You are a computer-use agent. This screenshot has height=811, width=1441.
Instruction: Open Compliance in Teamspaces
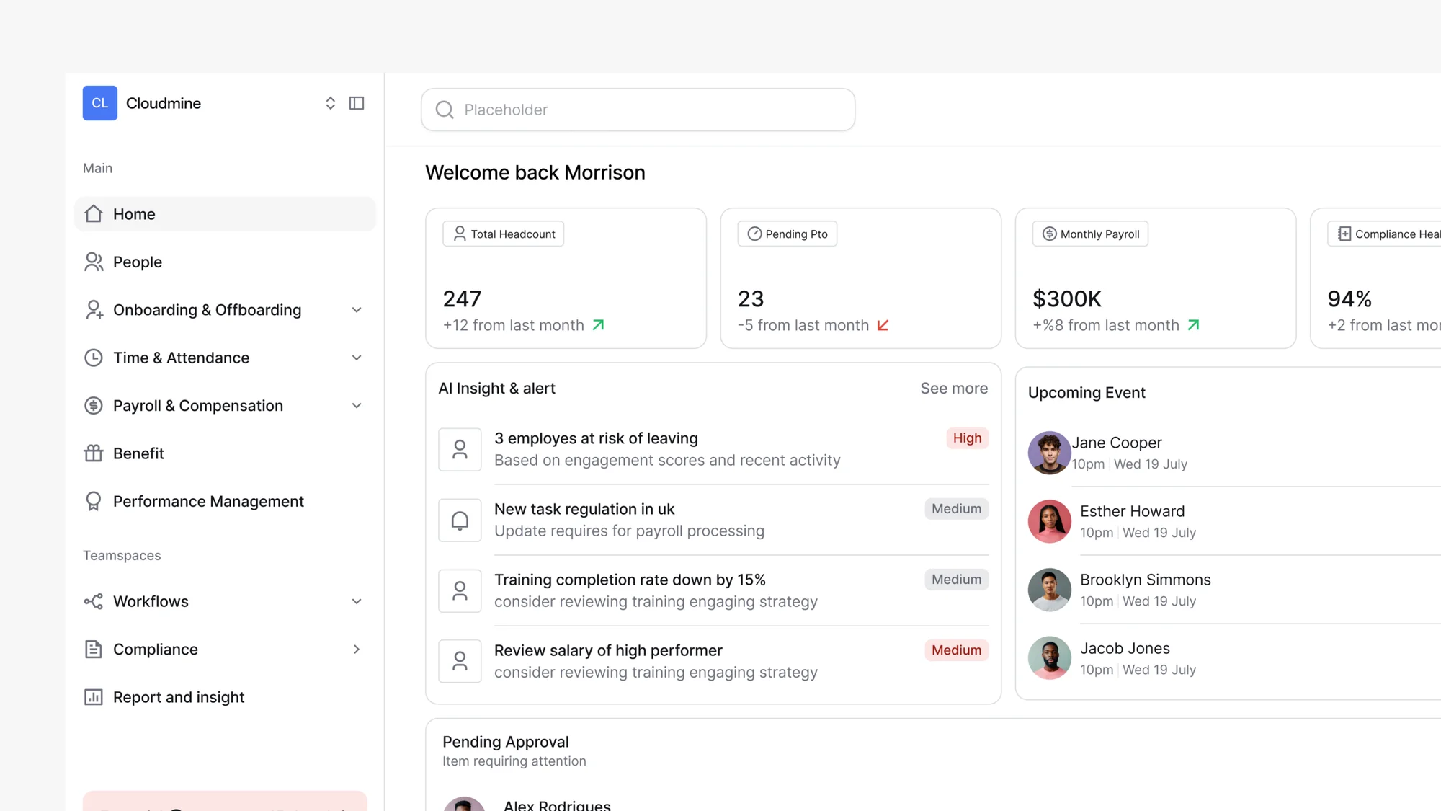[x=225, y=650]
